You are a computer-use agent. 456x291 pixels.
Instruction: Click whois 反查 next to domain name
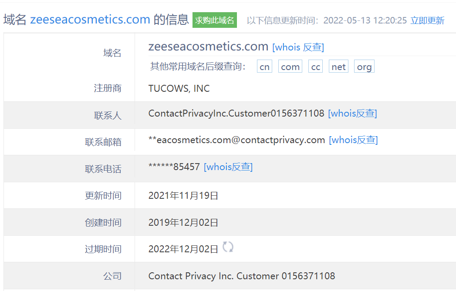(298, 47)
